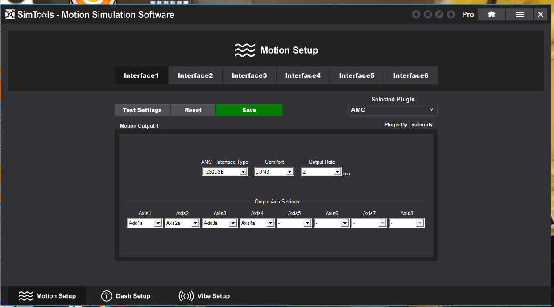554x307 pixels.
Task: Select the Interface5 tab
Action: coord(357,75)
